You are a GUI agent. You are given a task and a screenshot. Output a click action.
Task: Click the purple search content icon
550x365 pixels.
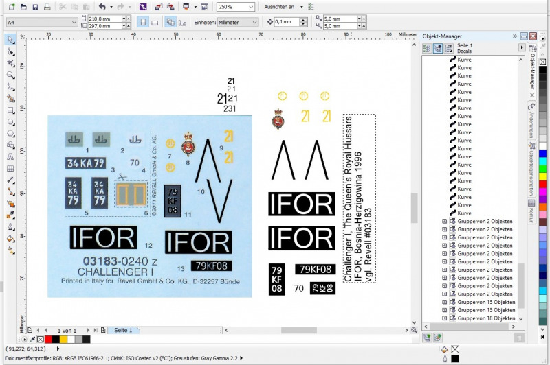[x=143, y=7]
